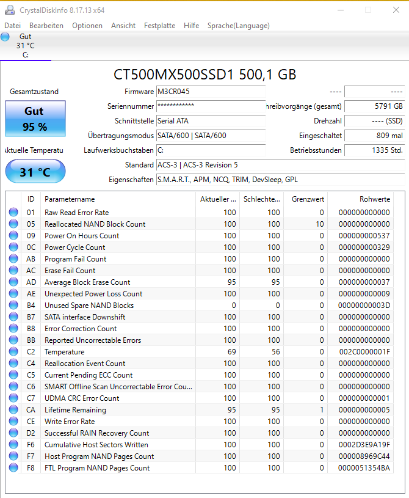
Task: Click the total writes value 5791 GB
Action: pos(374,106)
